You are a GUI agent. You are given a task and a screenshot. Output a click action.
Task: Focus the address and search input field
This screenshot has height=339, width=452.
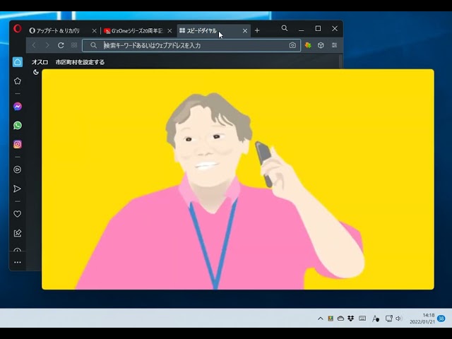click(191, 45)
